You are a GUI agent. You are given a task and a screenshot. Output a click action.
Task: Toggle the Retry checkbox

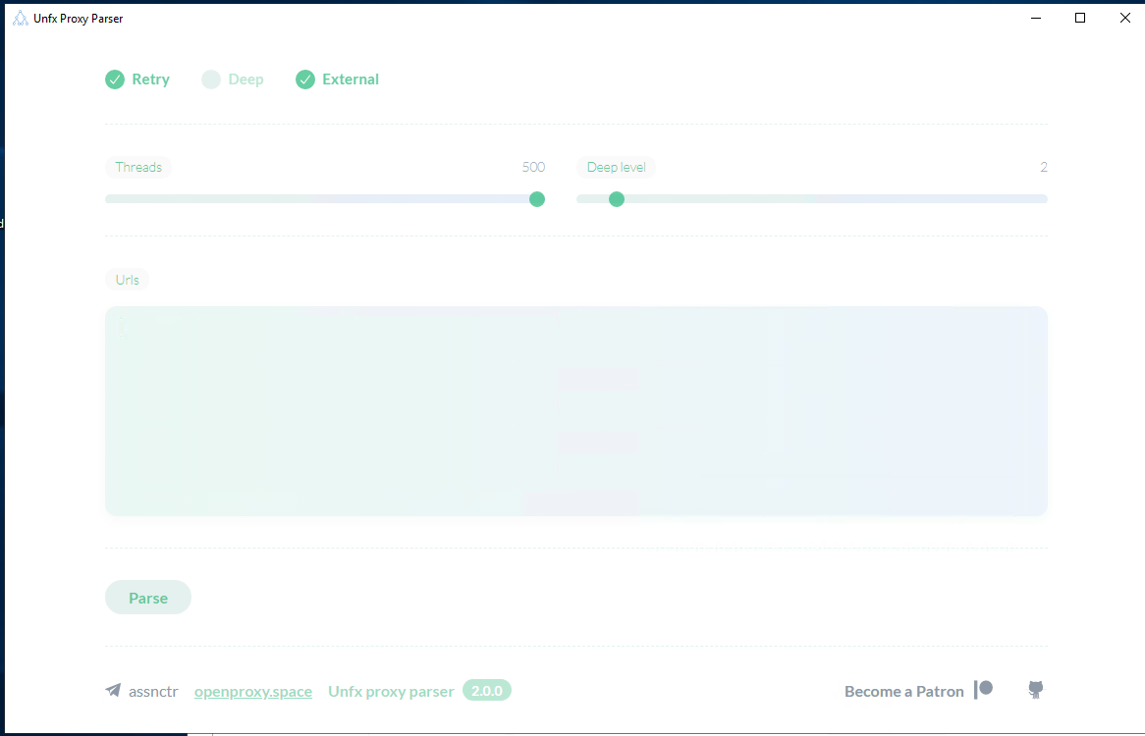point(115,79)
